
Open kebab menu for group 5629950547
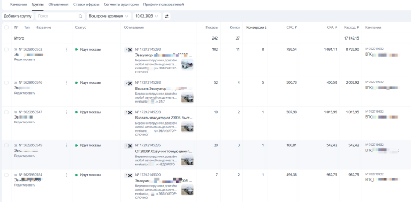tap(66, 112)
